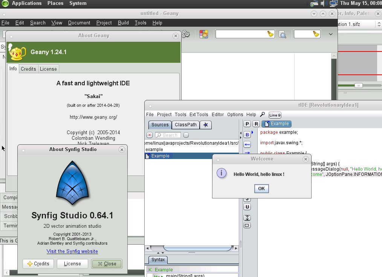Click the vertical expand I-beam button in tIDE
This screenshot has height=277, width=382.
click(x=247, y=218)
